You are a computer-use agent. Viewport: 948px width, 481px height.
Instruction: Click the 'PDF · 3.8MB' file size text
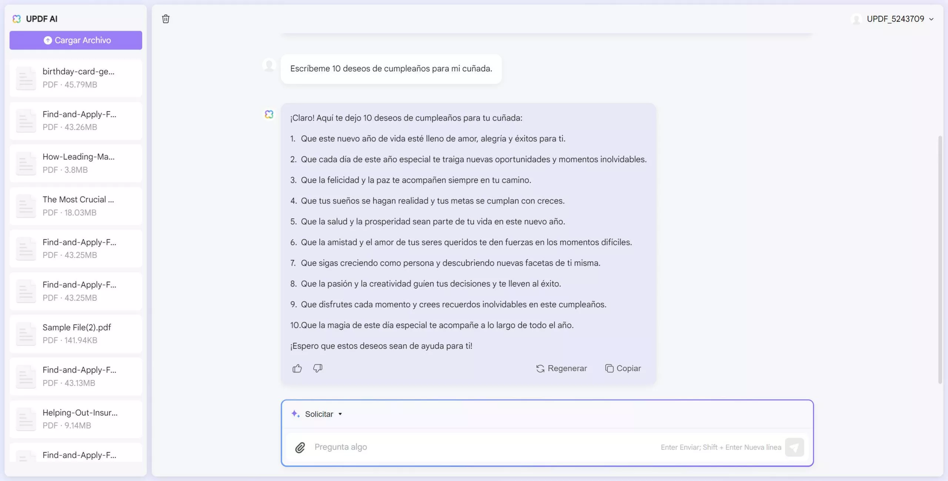pos(65,170)
